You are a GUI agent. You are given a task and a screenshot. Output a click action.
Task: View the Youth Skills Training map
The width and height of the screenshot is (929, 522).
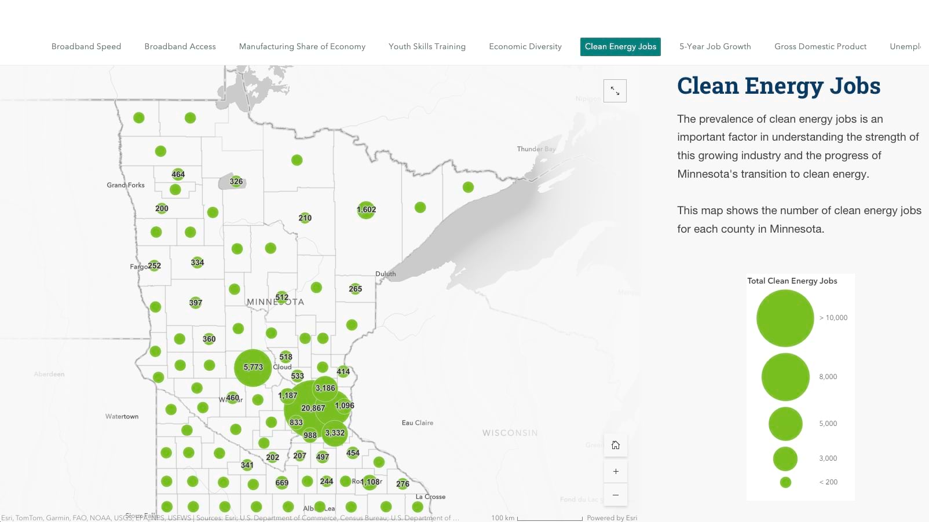coord(427,46)
